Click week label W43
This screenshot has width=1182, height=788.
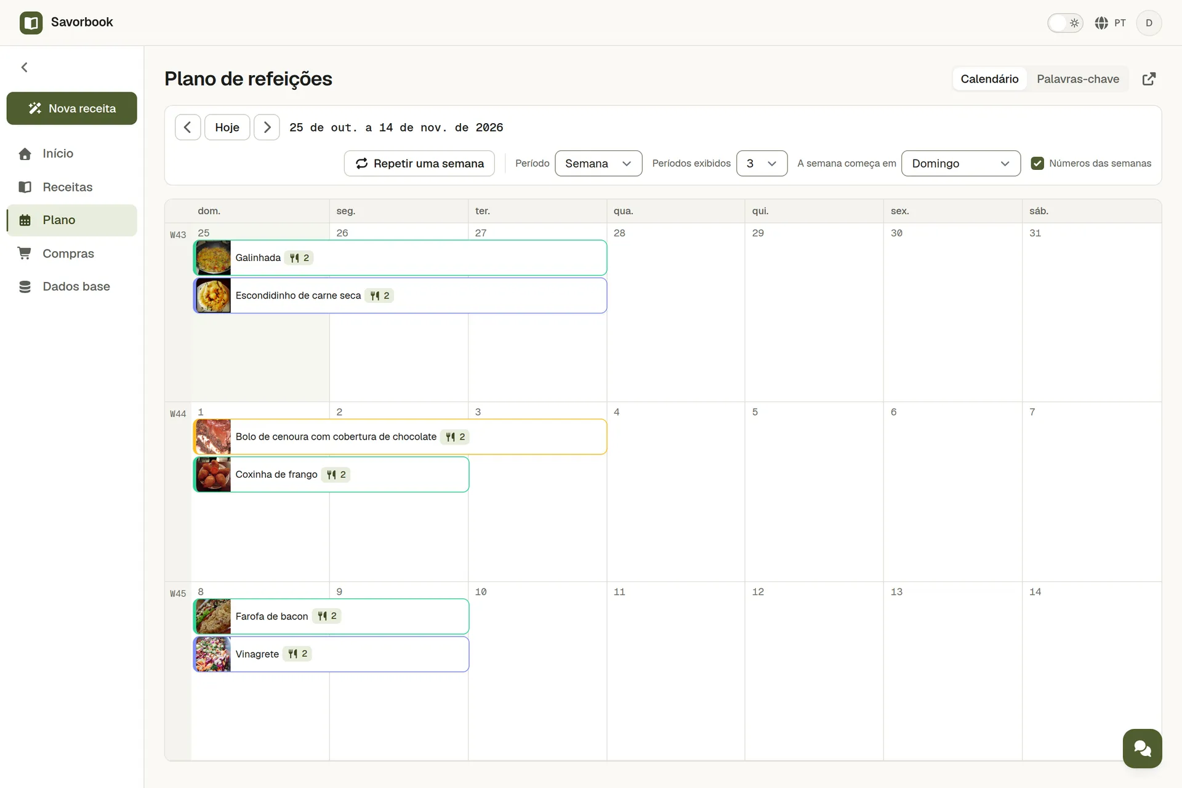click(178, 235)
